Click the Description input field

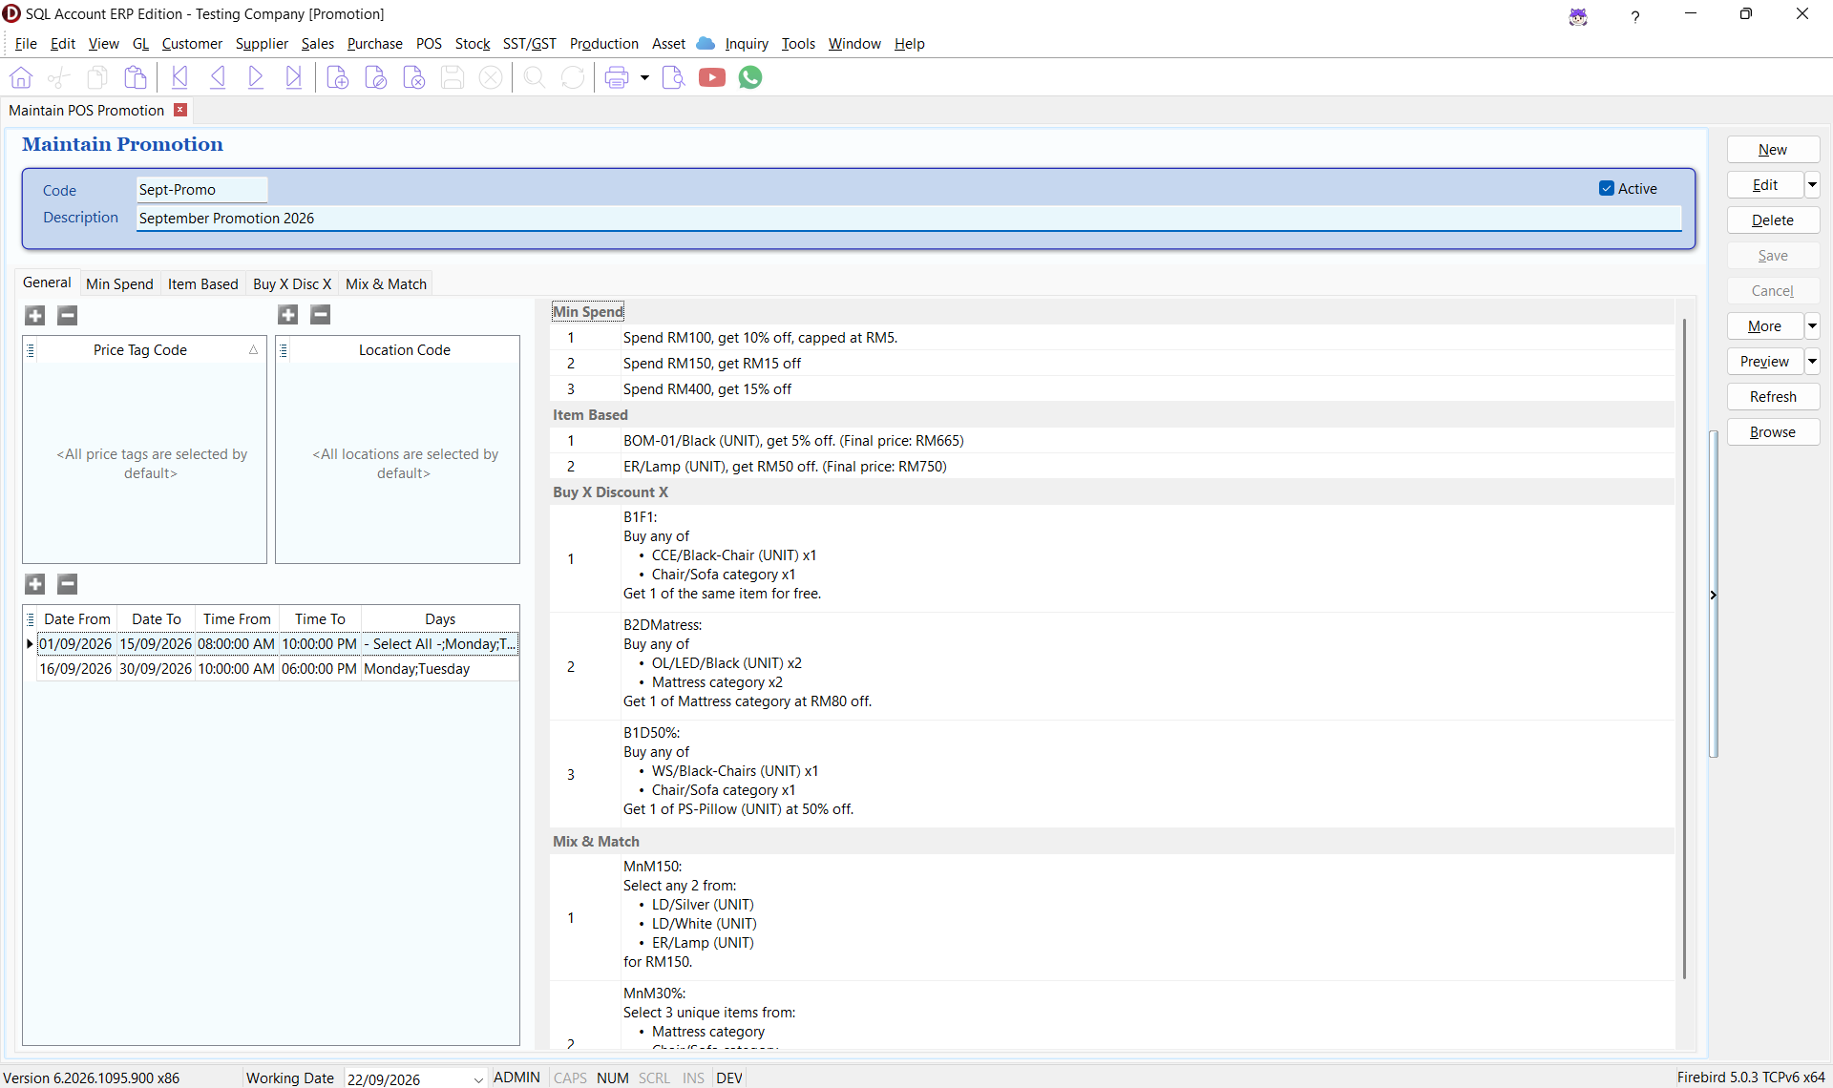909,219
